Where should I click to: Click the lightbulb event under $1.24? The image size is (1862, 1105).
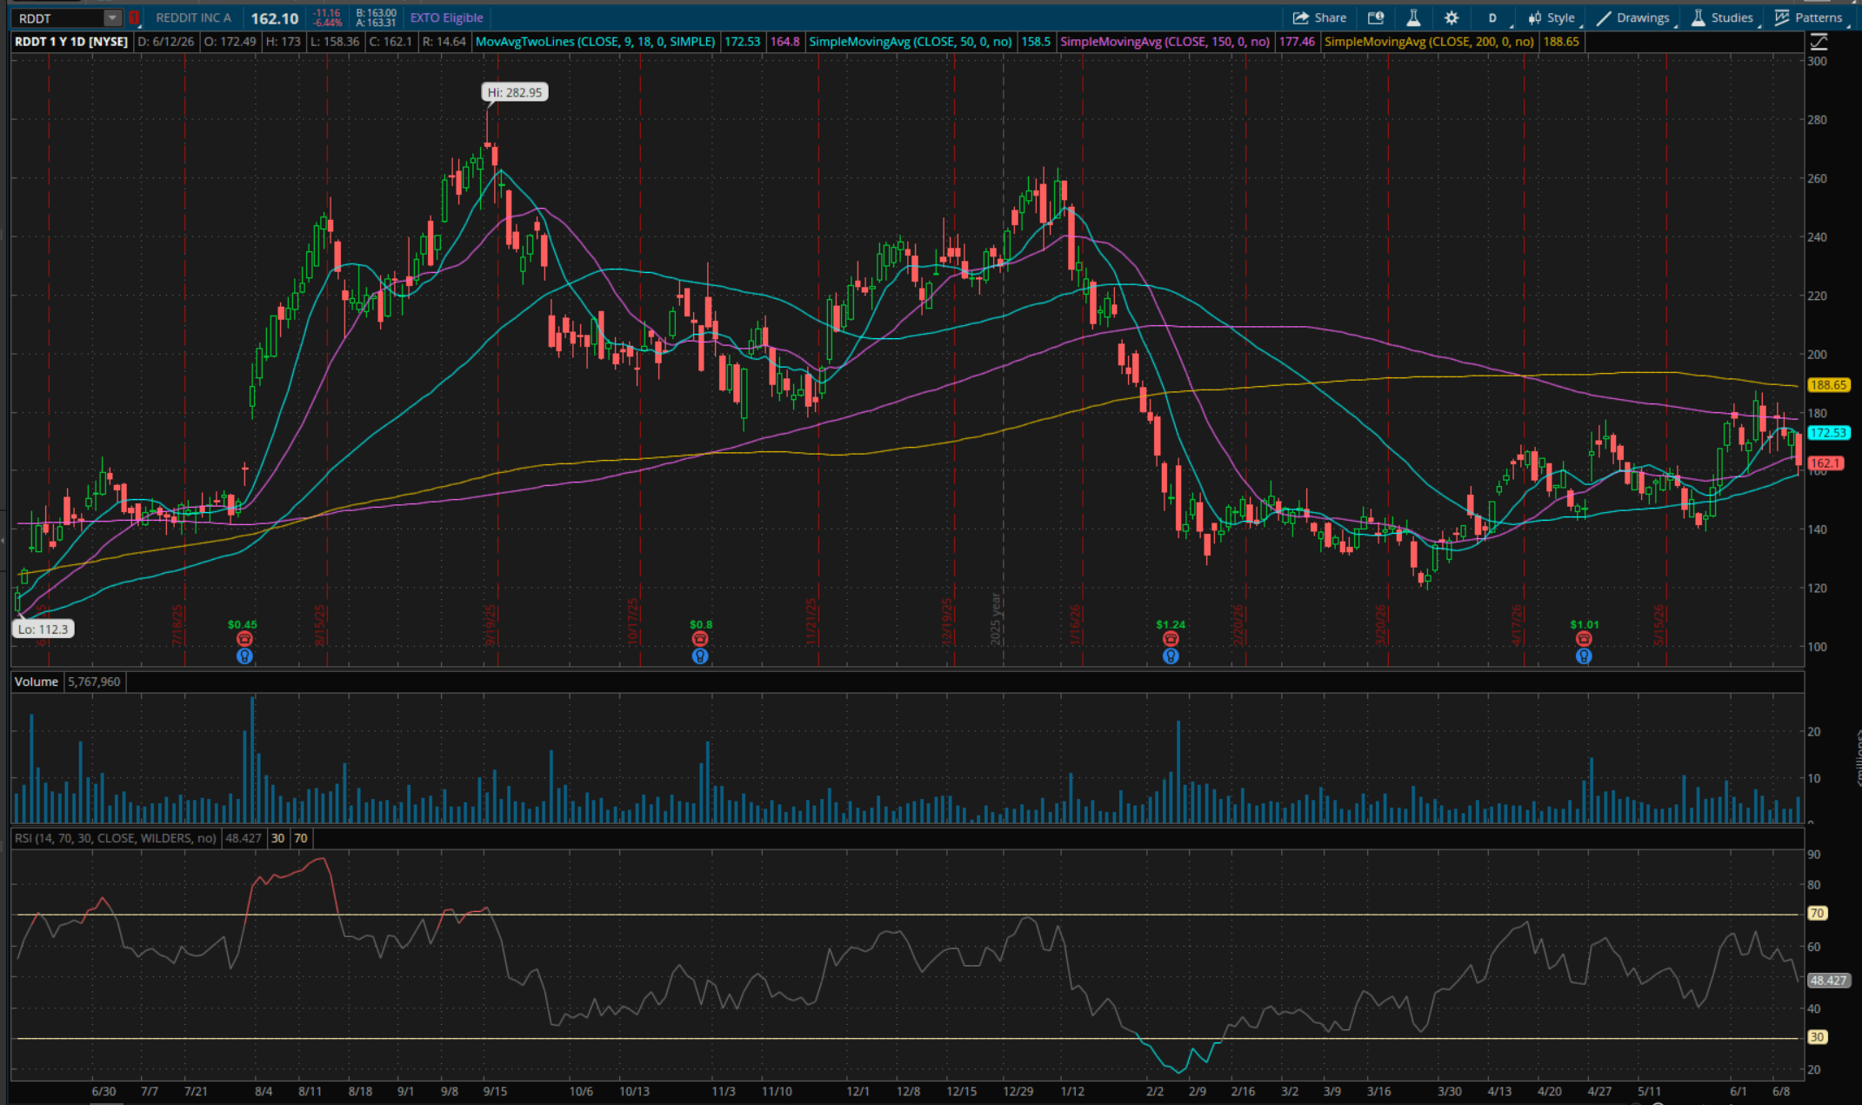pyautogui.click(x=1171, y=656)
